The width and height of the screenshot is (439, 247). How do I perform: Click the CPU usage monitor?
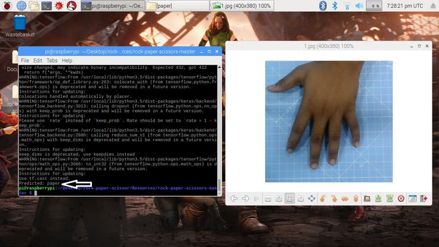tap(374, 6)
